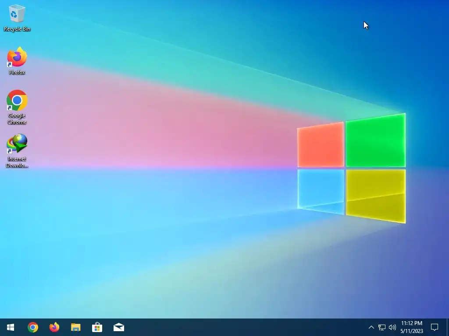Select the Firefox desktop shortcut

17,61
